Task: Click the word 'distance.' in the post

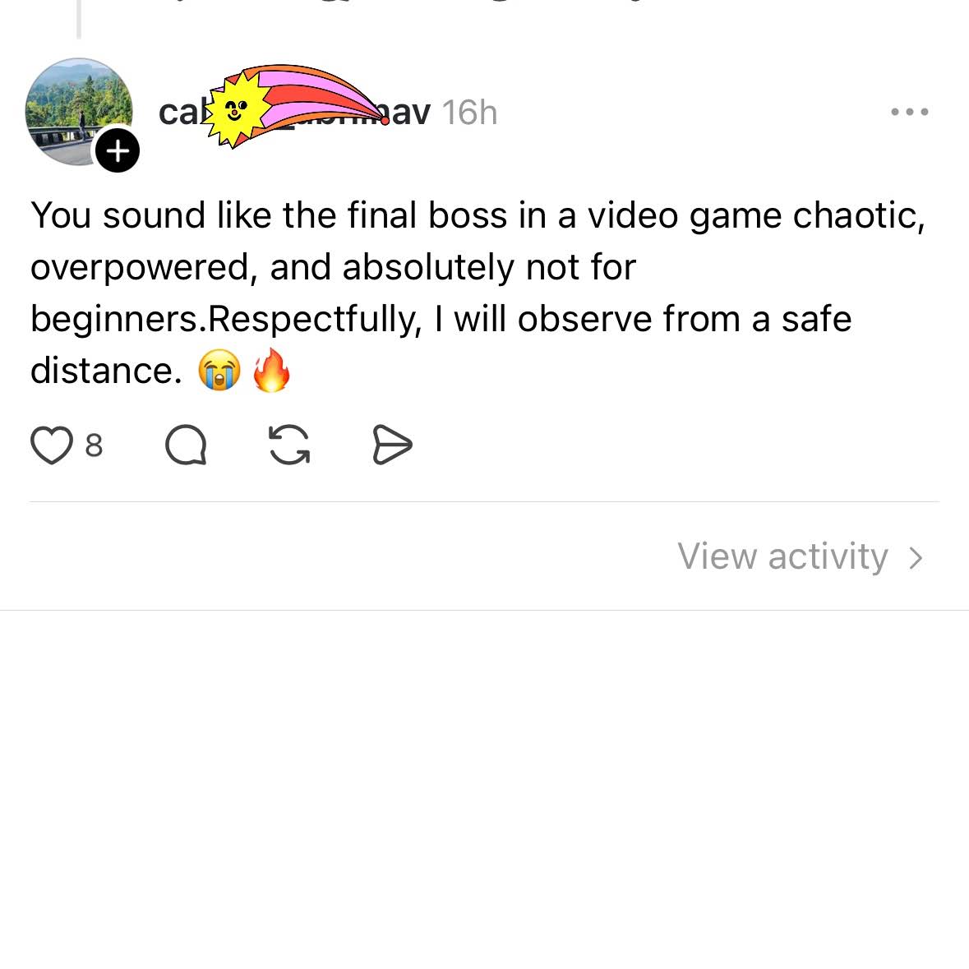Action: tap(106, 371)
